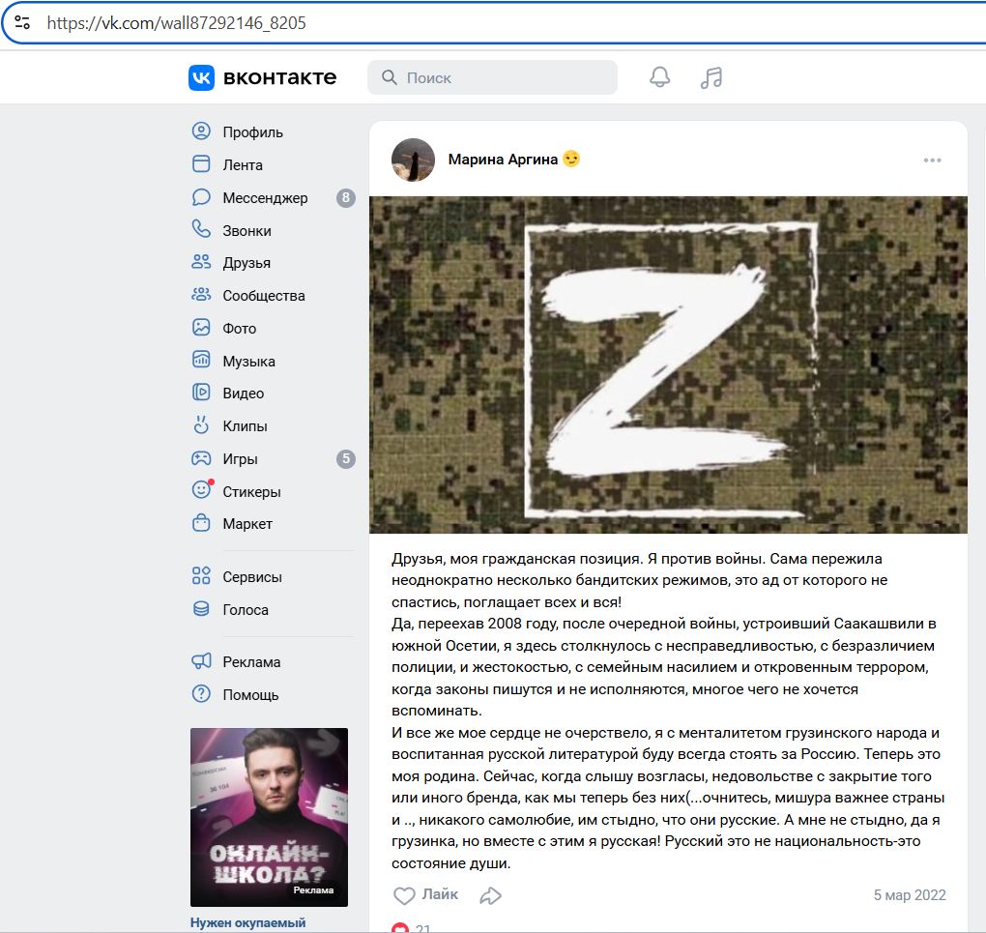Open Communities (Сообщества) in the sidebar

(263, 296)
